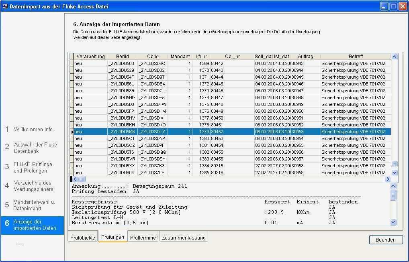Click the details pane scroll down arrow

click(393, 222)
